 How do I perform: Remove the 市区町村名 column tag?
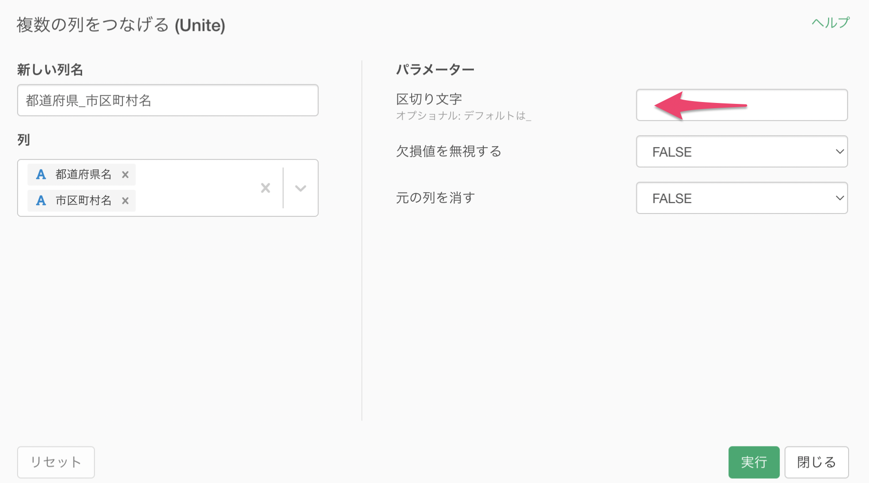125,201
